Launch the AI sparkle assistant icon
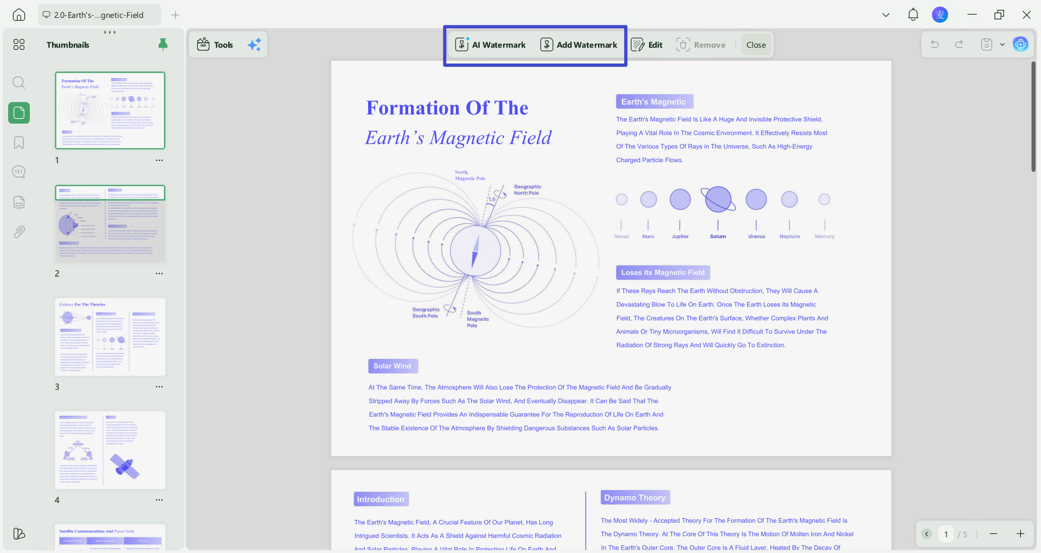The height and width of the screenshot is (553, 1041). tap(254, 44)
